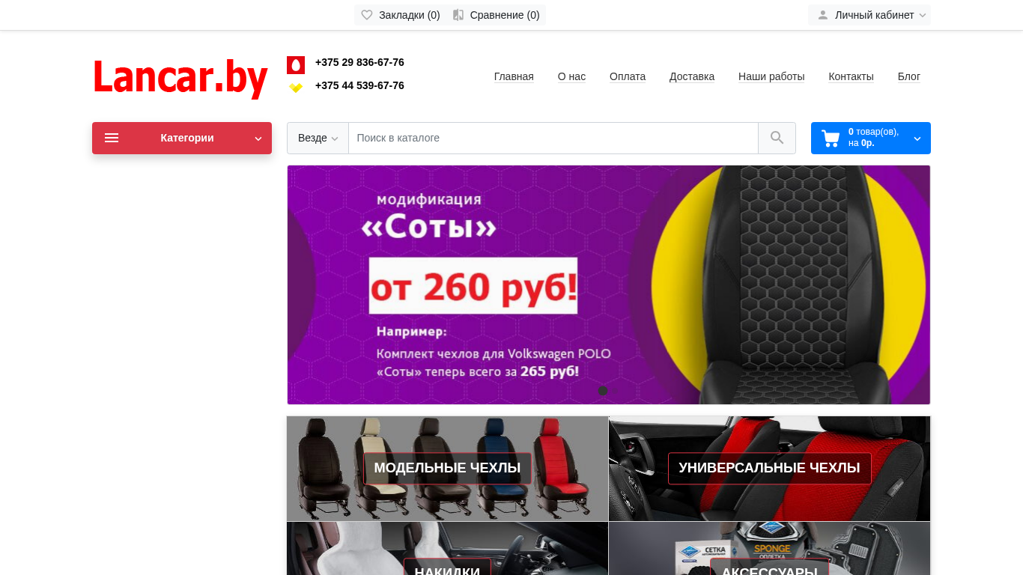Open the Контакты page
Image resolution: width=1023 pixels, height=575 pixels.
coord(851,76)
